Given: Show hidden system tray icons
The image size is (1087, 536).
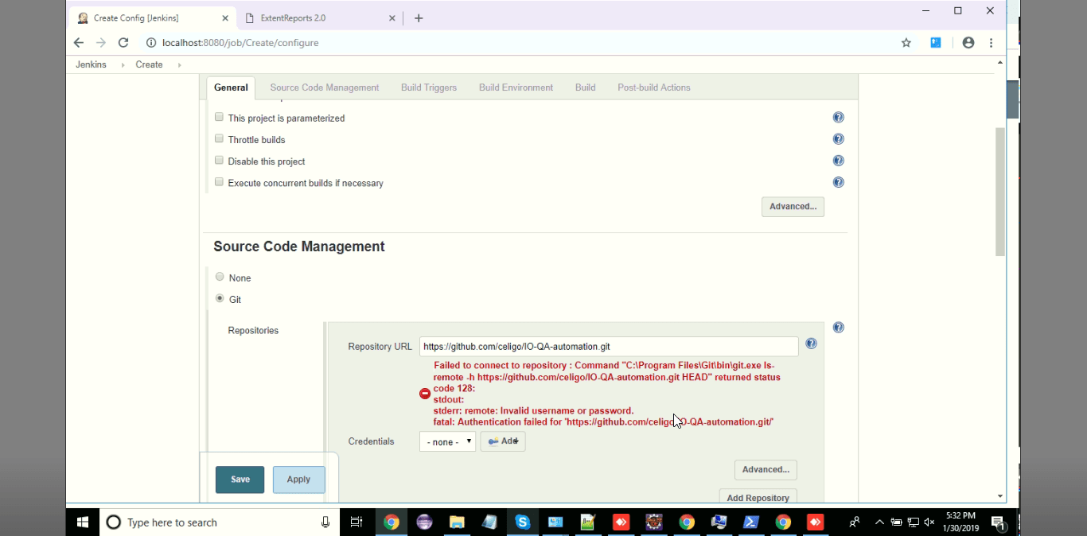Looking at the screenshot, I should coord(879,522).
